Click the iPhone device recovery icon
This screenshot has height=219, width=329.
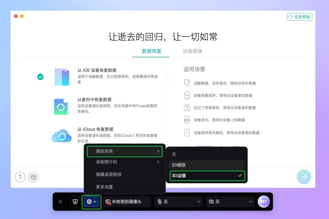click(x=62, y=77)
